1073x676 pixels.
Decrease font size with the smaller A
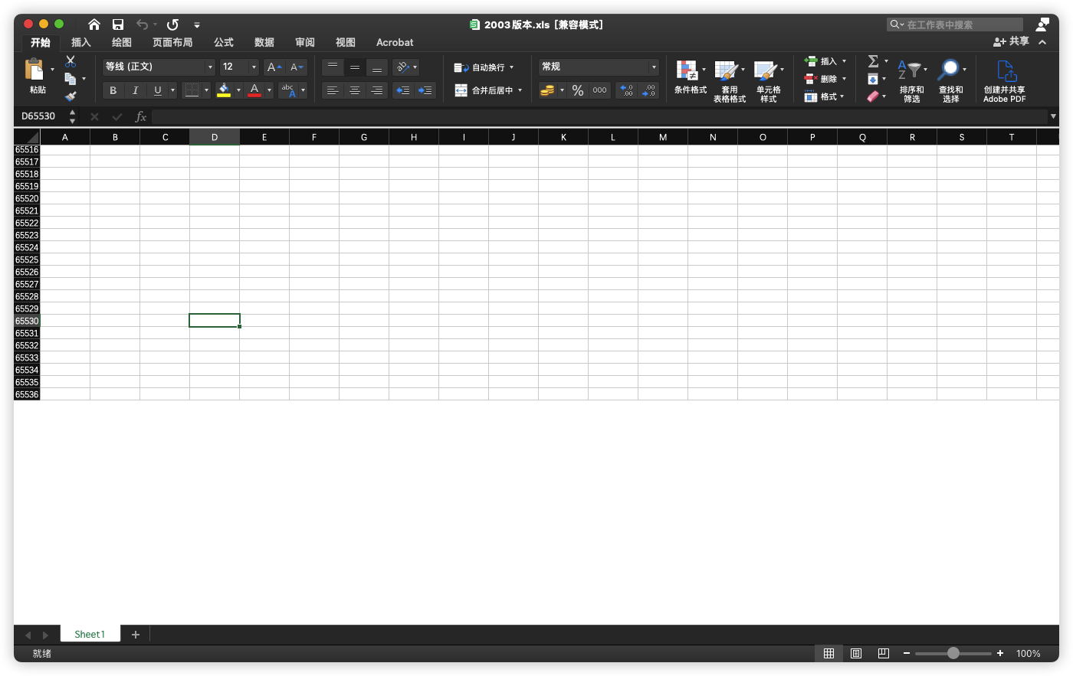[297, 67]
